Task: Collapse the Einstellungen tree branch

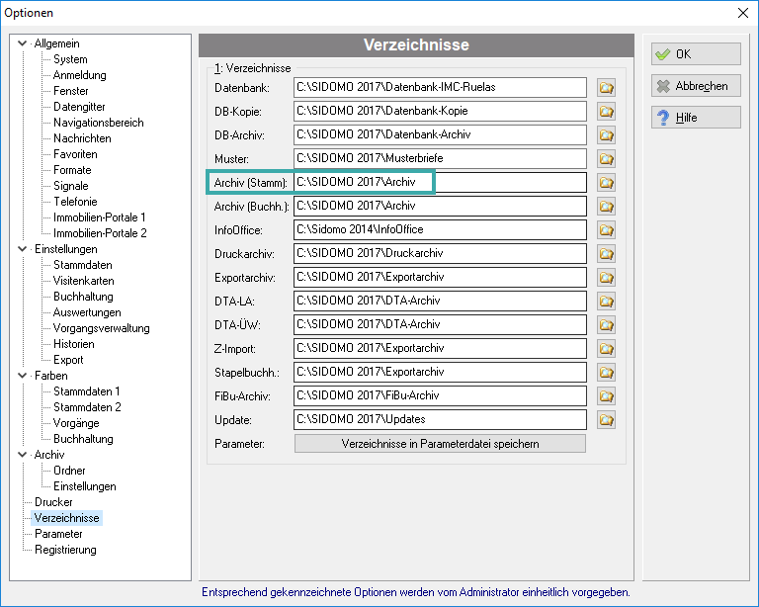Action: pyautogui.click(x=22, y=249)
